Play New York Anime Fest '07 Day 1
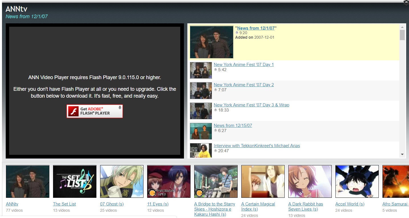Image resolution: width=409 pixels, height=218 pixels. tap(244, 65)
